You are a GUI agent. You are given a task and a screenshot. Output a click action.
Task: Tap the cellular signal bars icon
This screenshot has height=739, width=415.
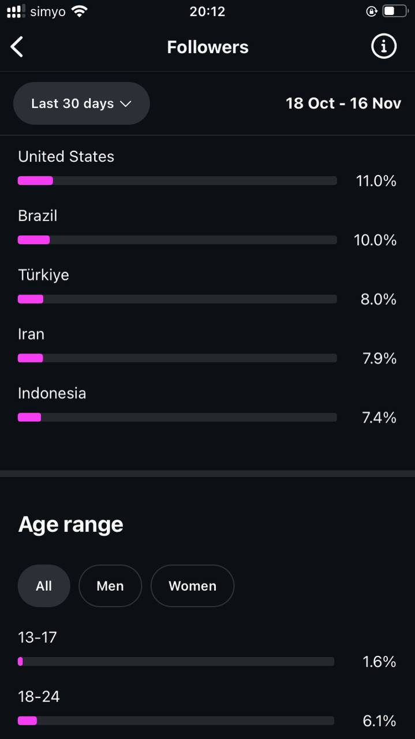click(16, 11)
